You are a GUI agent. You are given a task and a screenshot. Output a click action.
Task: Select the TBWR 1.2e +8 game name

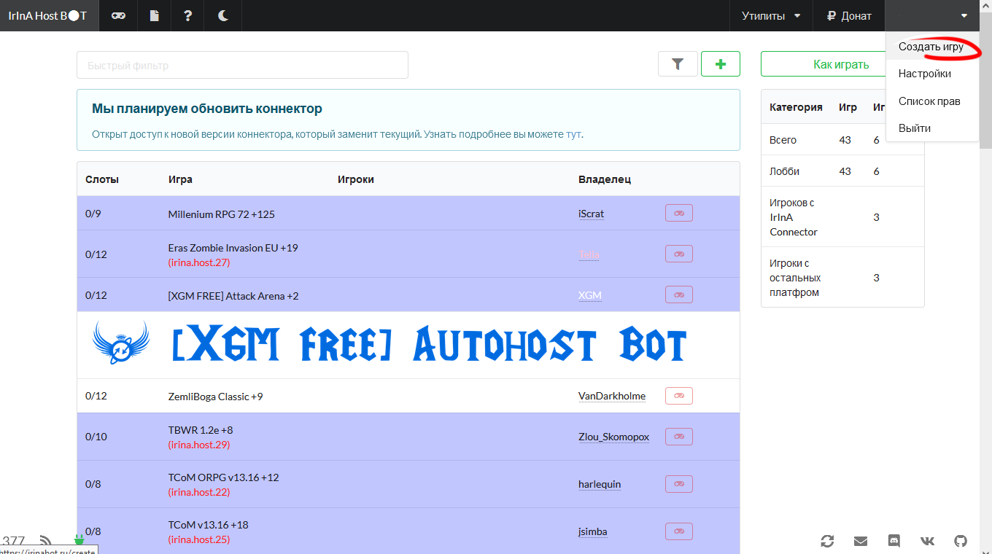coord(201,430)
